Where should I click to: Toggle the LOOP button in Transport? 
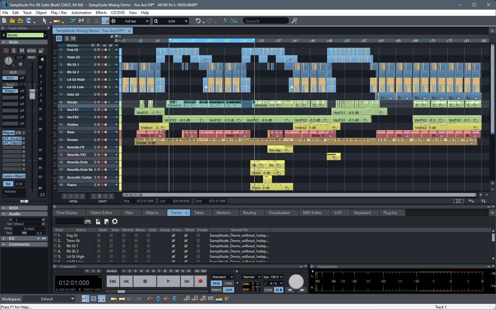tap(229, 290)
